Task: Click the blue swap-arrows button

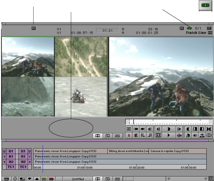Action: point(202,135)
